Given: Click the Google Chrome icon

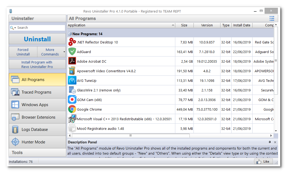Looking at the screenshot, I should tap(72, 109).
